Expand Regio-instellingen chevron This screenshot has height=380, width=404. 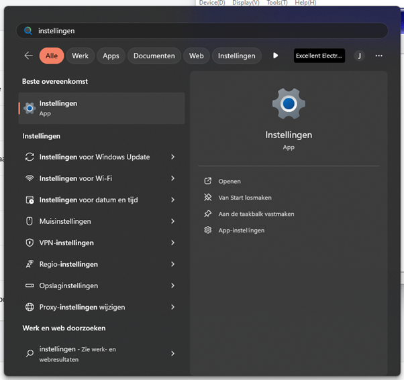pyautogui.click(x=172, y=264)
